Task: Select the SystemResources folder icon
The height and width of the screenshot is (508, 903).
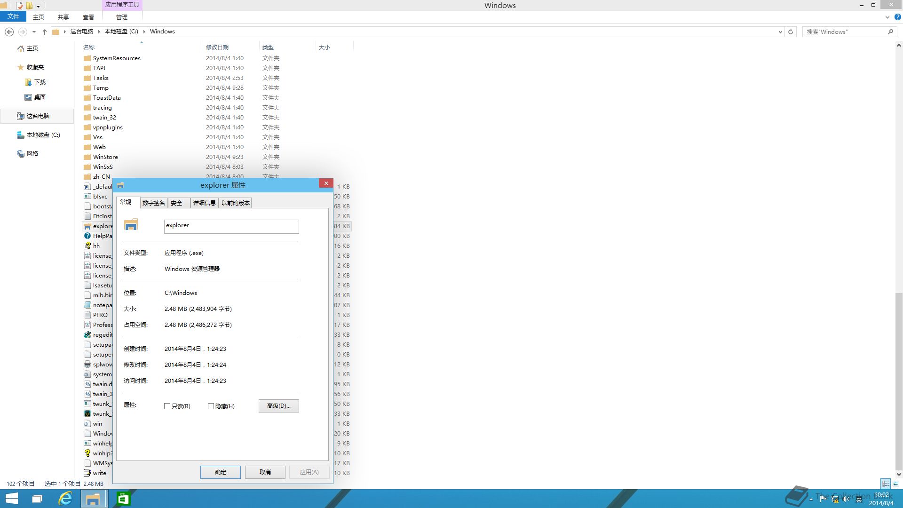Action: coord(87,58)
